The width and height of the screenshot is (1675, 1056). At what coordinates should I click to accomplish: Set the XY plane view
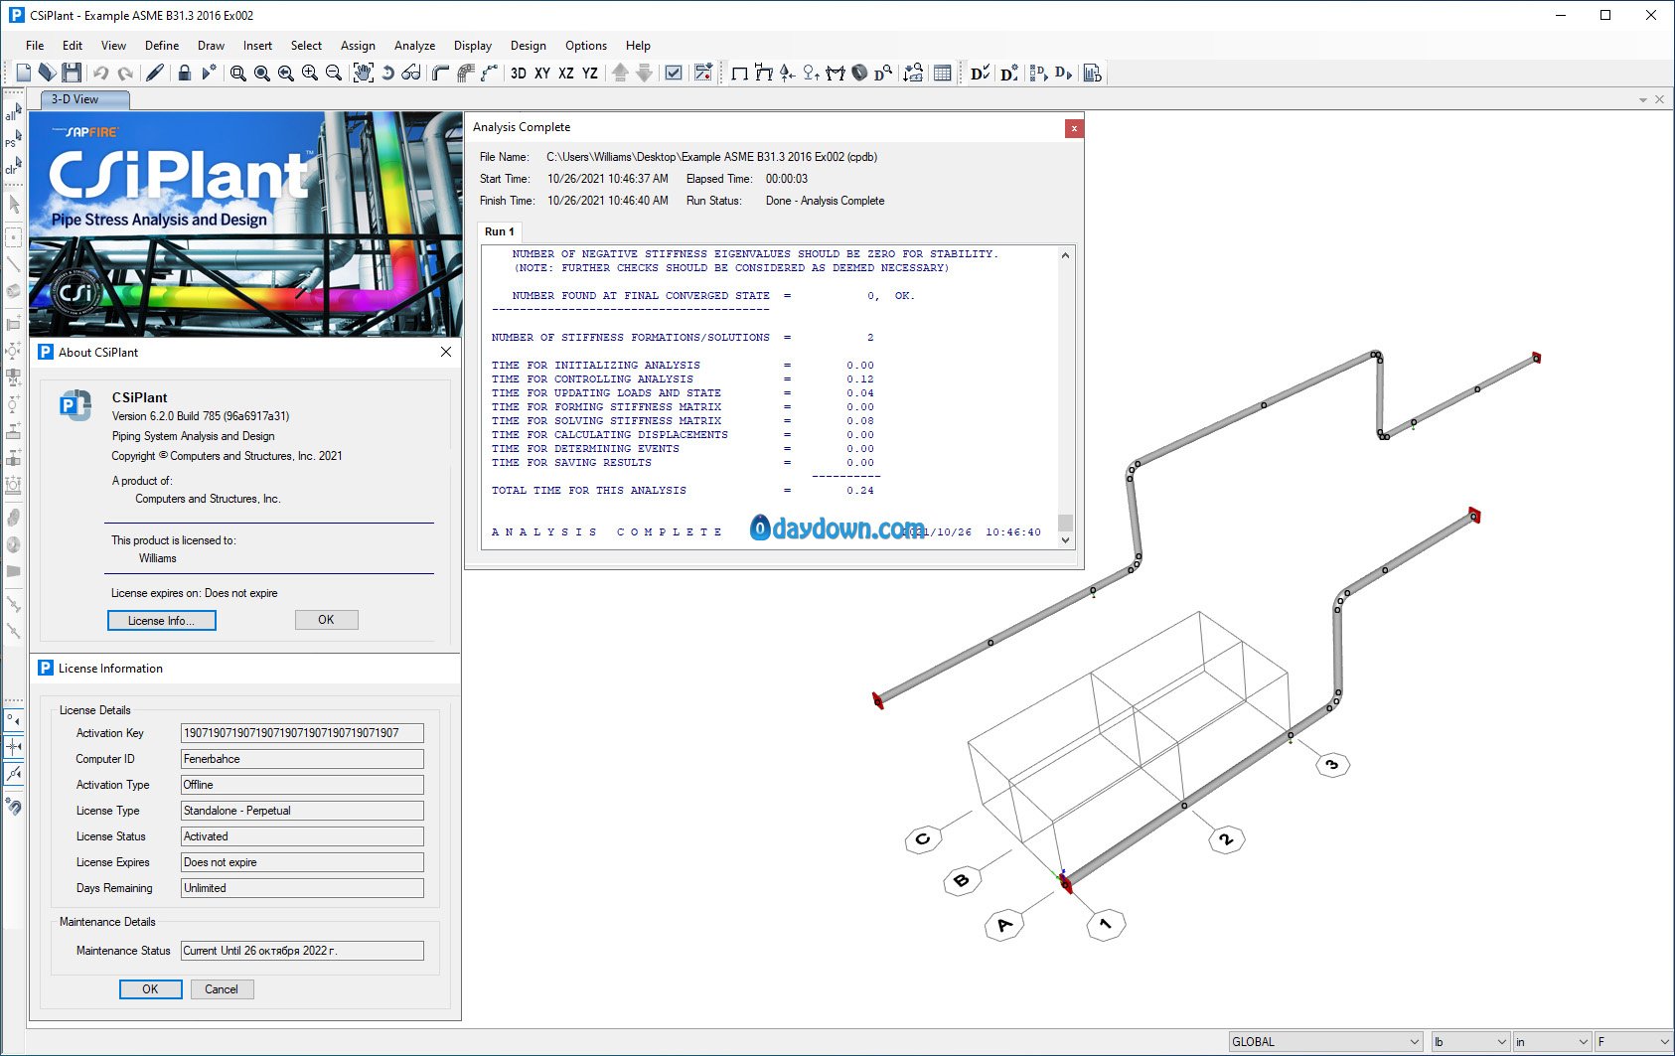click(542, 73)
